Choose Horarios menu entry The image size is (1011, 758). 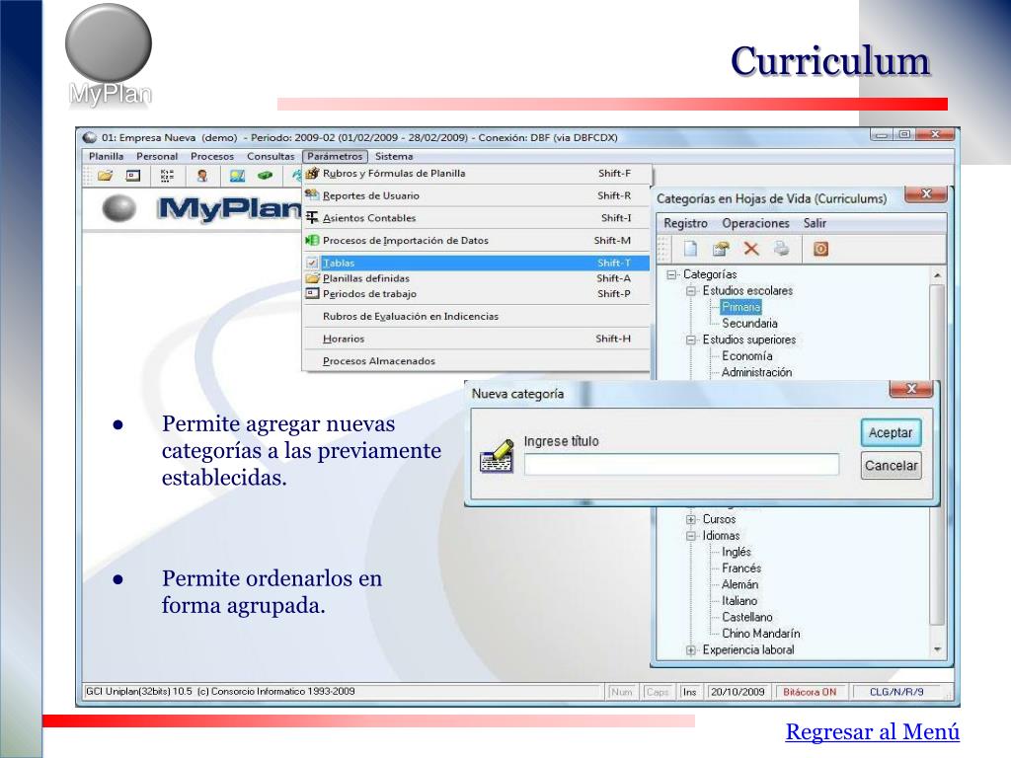coord(477,339)
